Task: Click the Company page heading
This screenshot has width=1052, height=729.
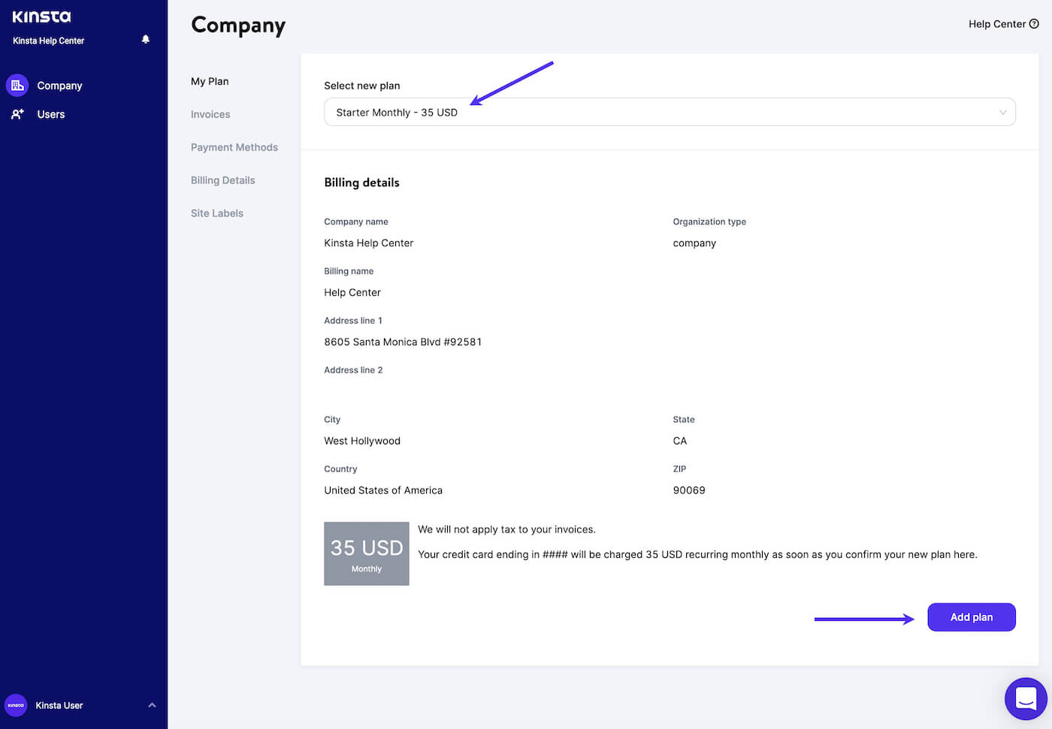Action: point(238,26)
